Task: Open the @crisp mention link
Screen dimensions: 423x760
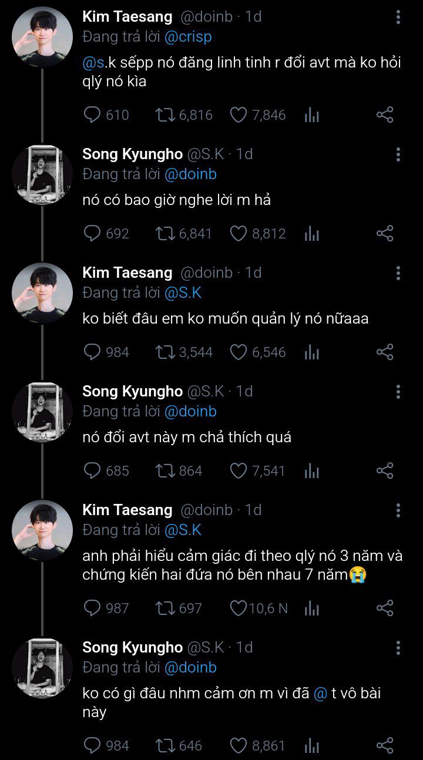Action: click(188, 36)
